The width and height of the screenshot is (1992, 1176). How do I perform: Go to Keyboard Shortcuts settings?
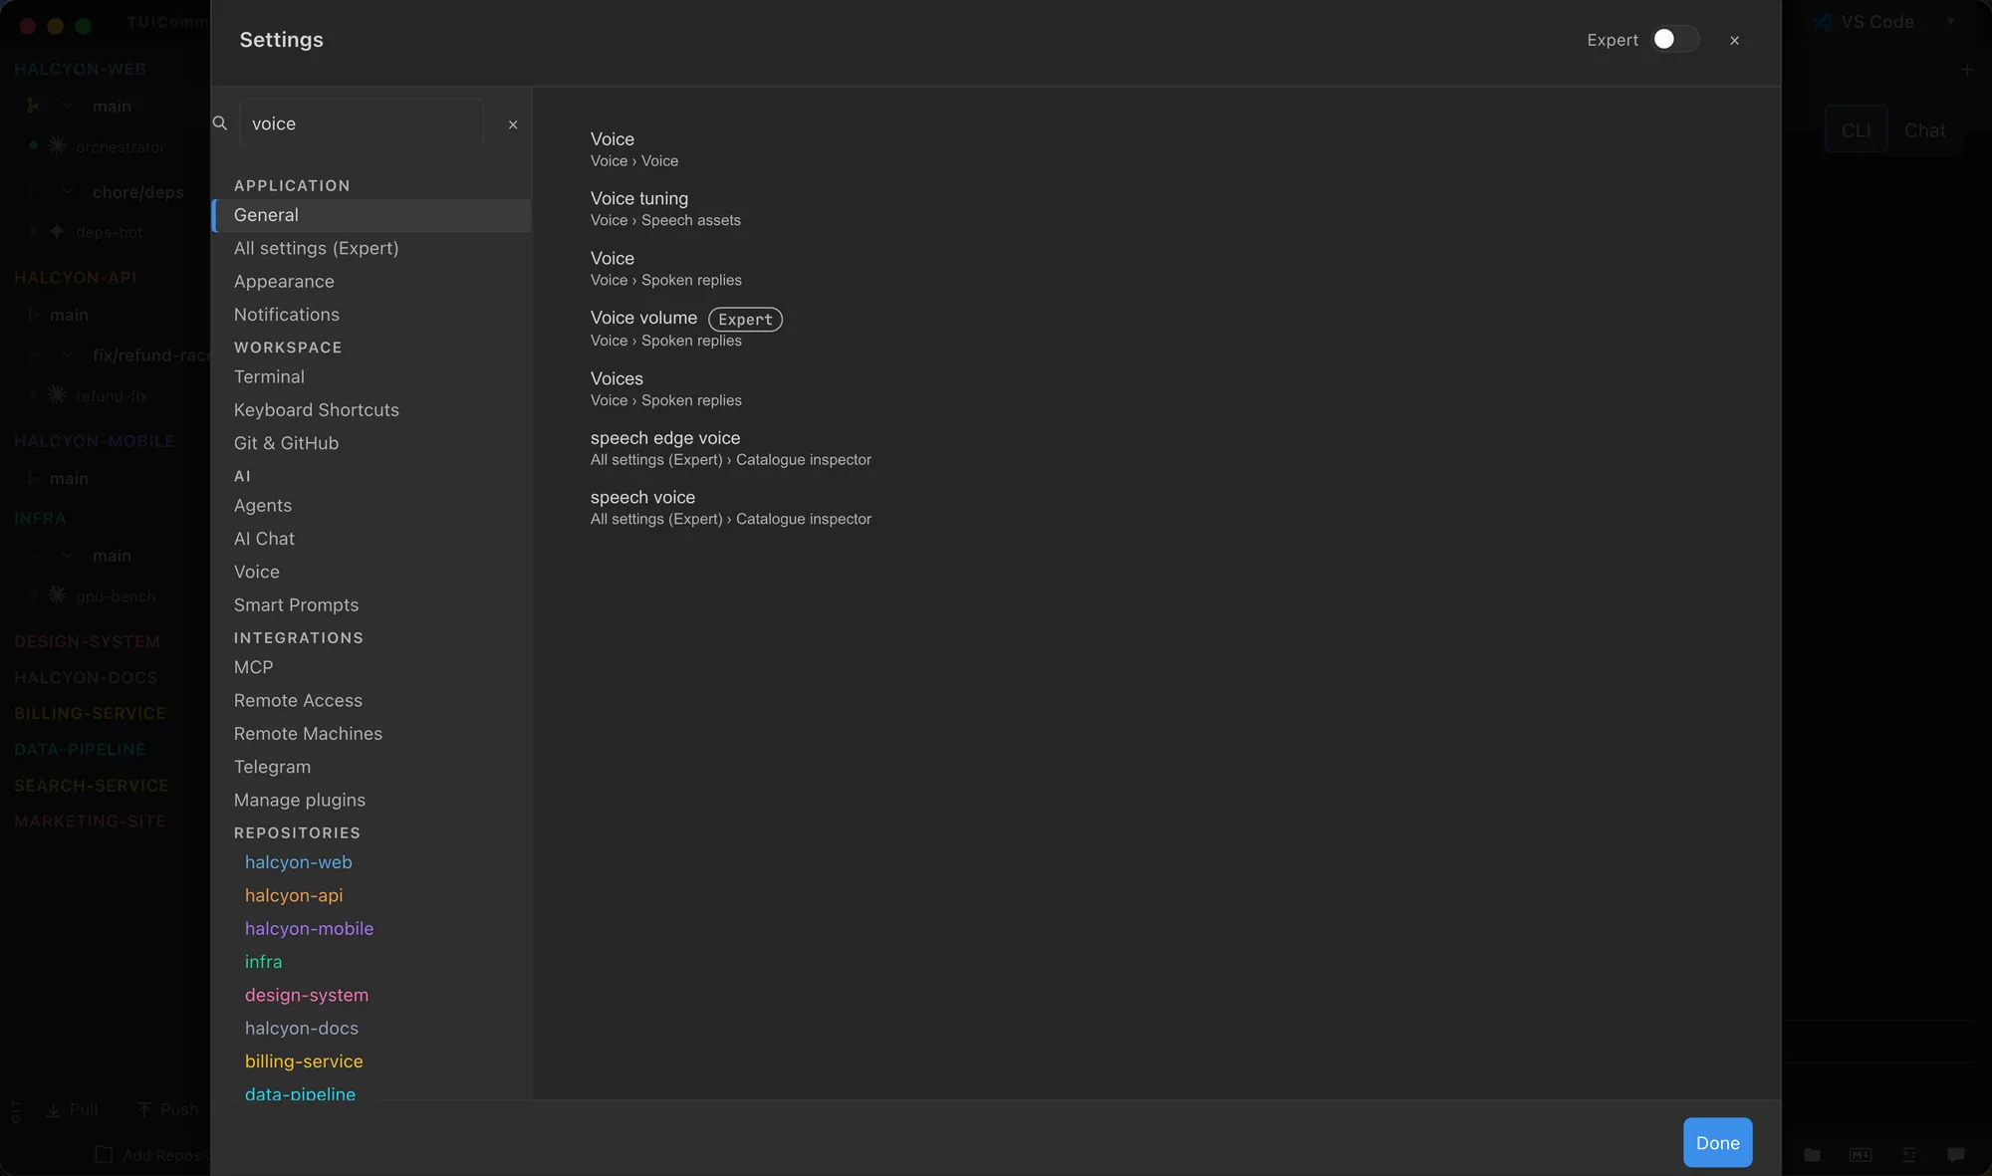click(x=372, y=410)
